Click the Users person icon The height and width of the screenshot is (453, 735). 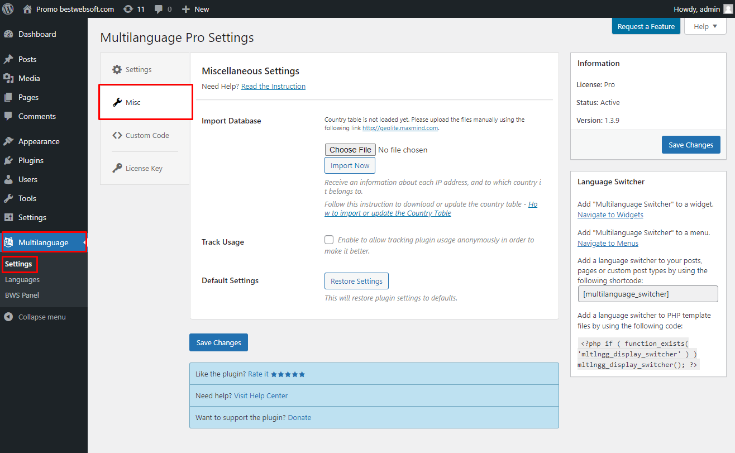tap(8, 179)
